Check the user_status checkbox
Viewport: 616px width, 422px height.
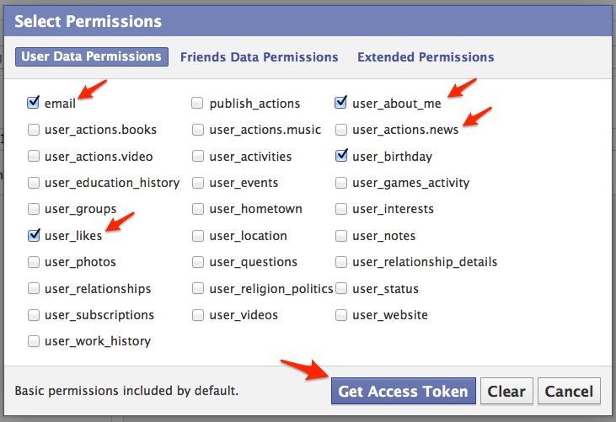341,288
